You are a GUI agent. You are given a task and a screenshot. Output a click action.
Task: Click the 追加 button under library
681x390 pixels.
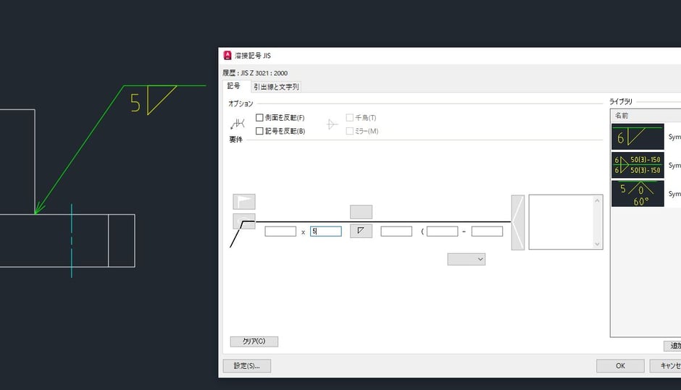[x=673, y=346]
